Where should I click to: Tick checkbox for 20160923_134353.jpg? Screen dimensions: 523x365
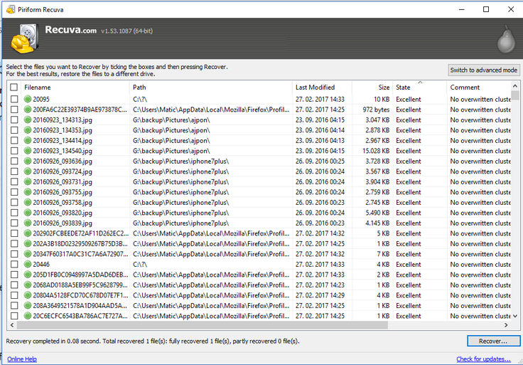pos(14,130)
